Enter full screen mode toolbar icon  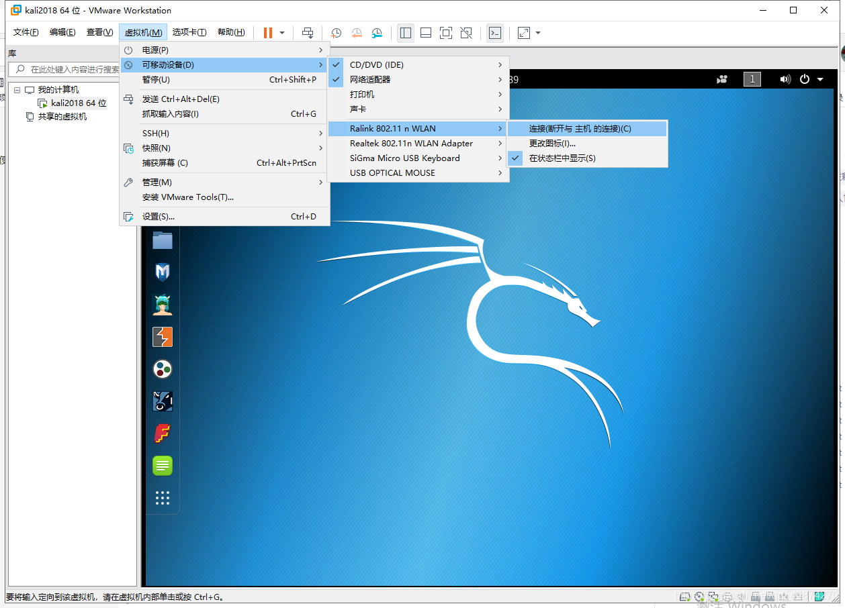click(446, 33)
